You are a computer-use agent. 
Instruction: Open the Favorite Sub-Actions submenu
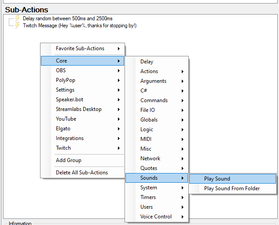click(x=82, y=48)
